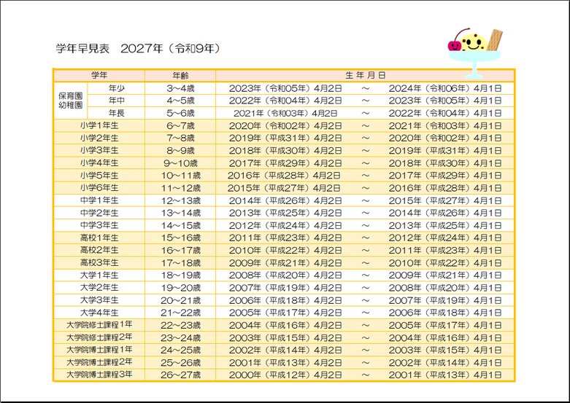
Task: Select the 中学3年生 cell
Action: click(99, 225)
